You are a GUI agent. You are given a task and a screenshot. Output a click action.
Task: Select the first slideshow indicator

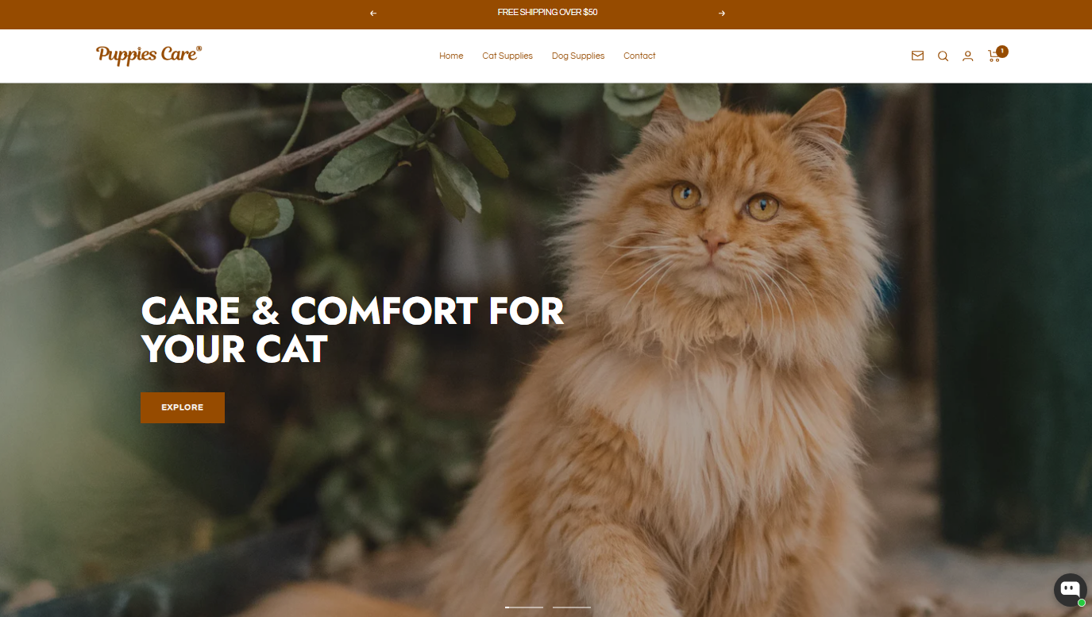click(524, 607)
